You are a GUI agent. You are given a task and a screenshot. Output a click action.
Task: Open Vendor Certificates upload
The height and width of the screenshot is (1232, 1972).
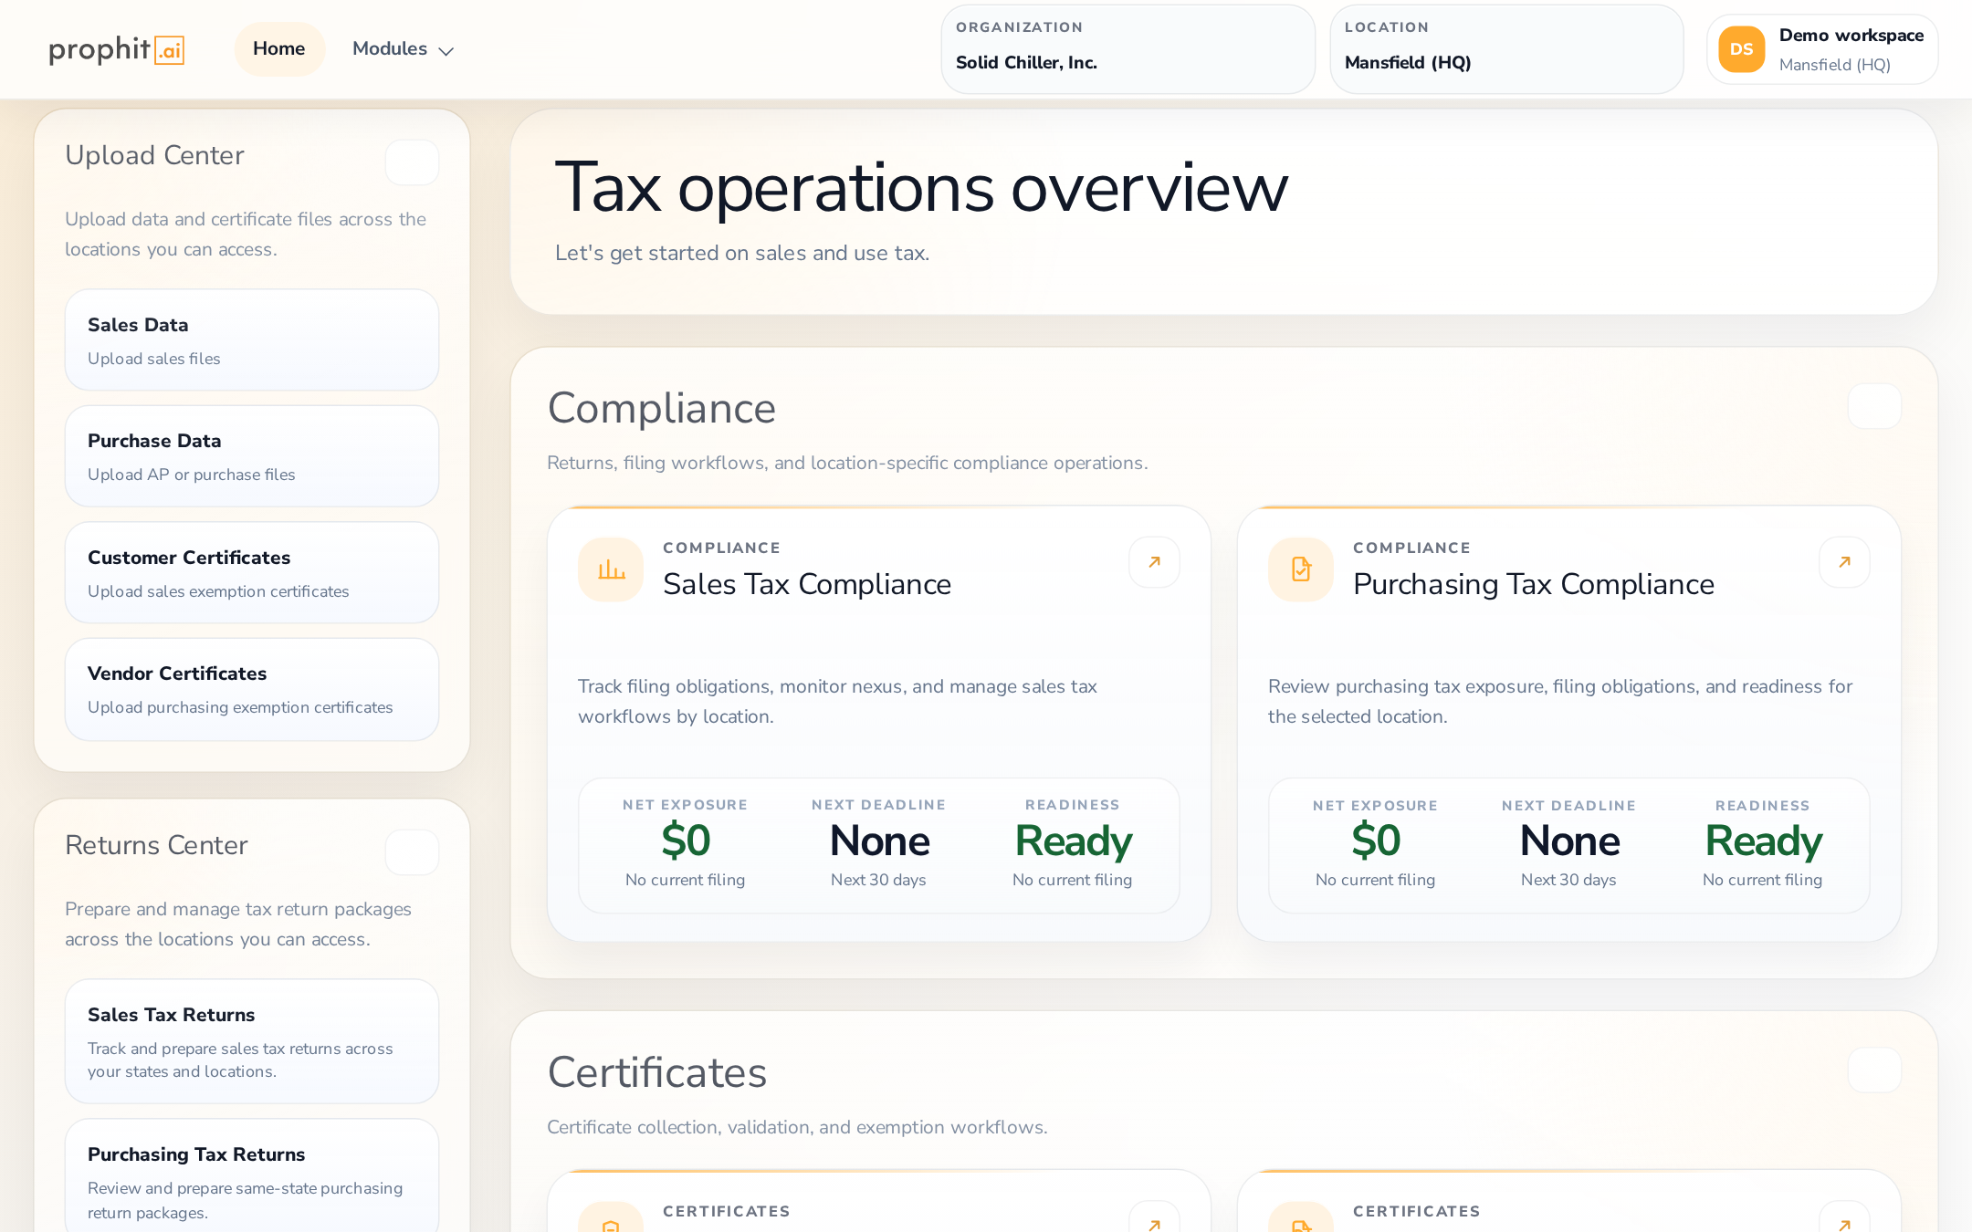coord(252,689)
